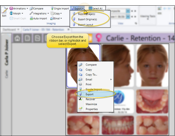Select Export Layout menu item
The height and width of the screenshot is (136, 175).
tap(85, 25)
